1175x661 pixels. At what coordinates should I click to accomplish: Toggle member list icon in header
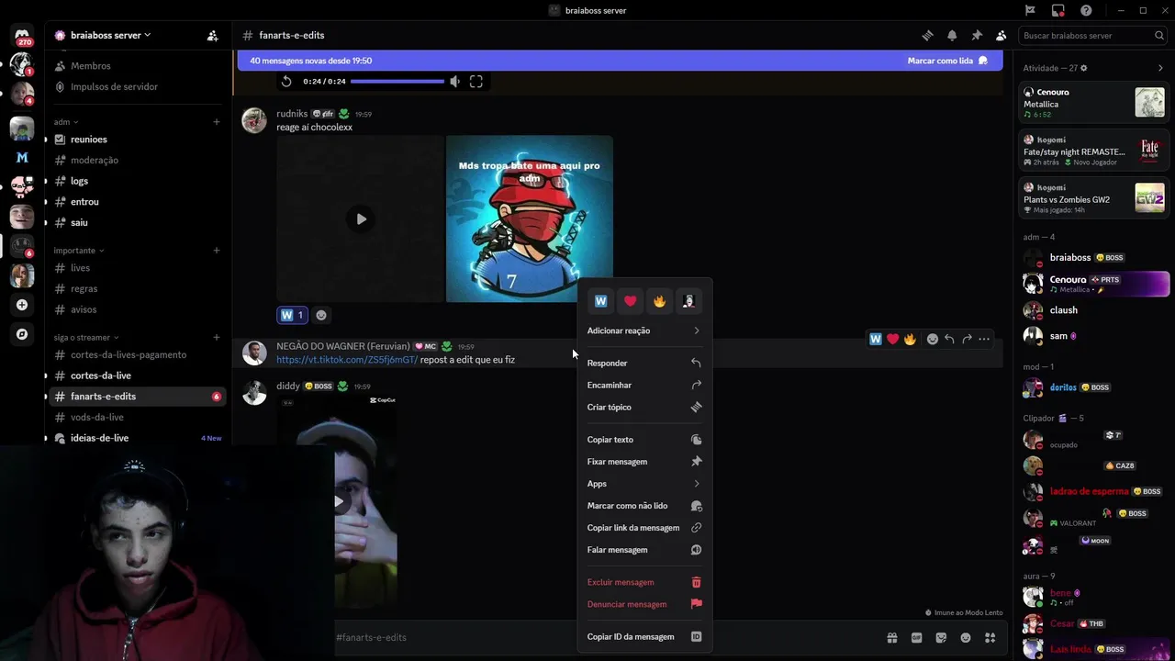point(1001,36)
